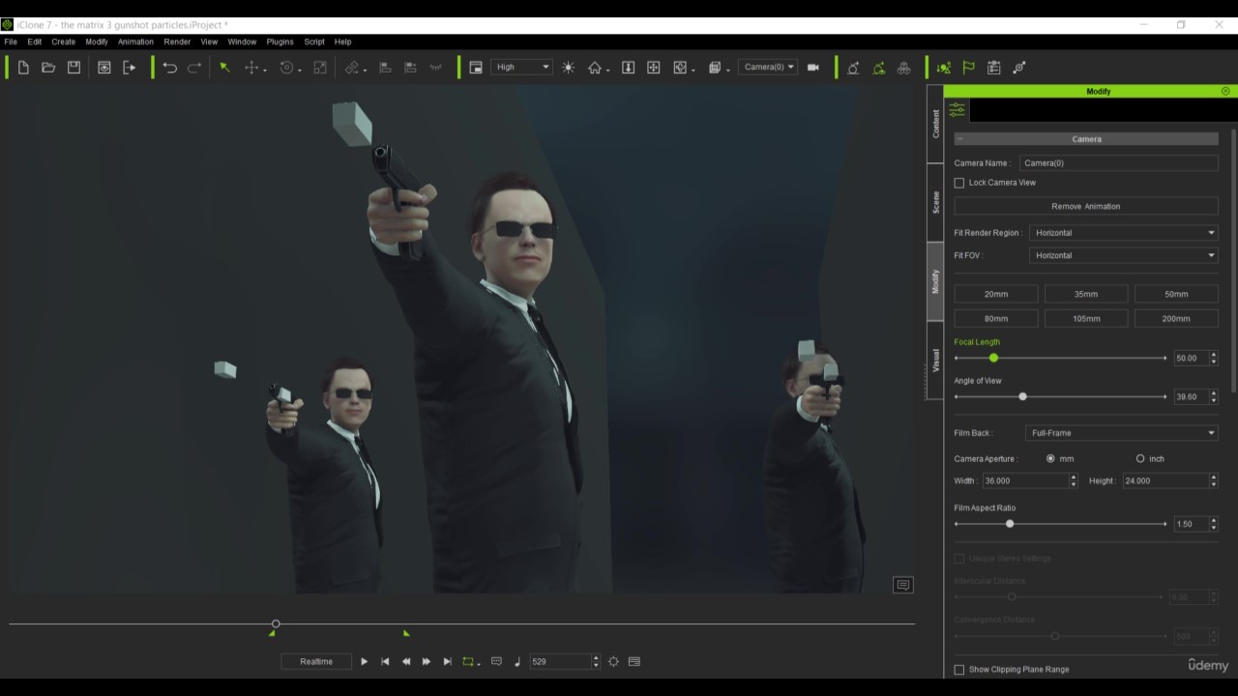Viewport: 1238px width, 696px height.
Task: Open the loop mode dropdown
Action: tap(471, 661)
